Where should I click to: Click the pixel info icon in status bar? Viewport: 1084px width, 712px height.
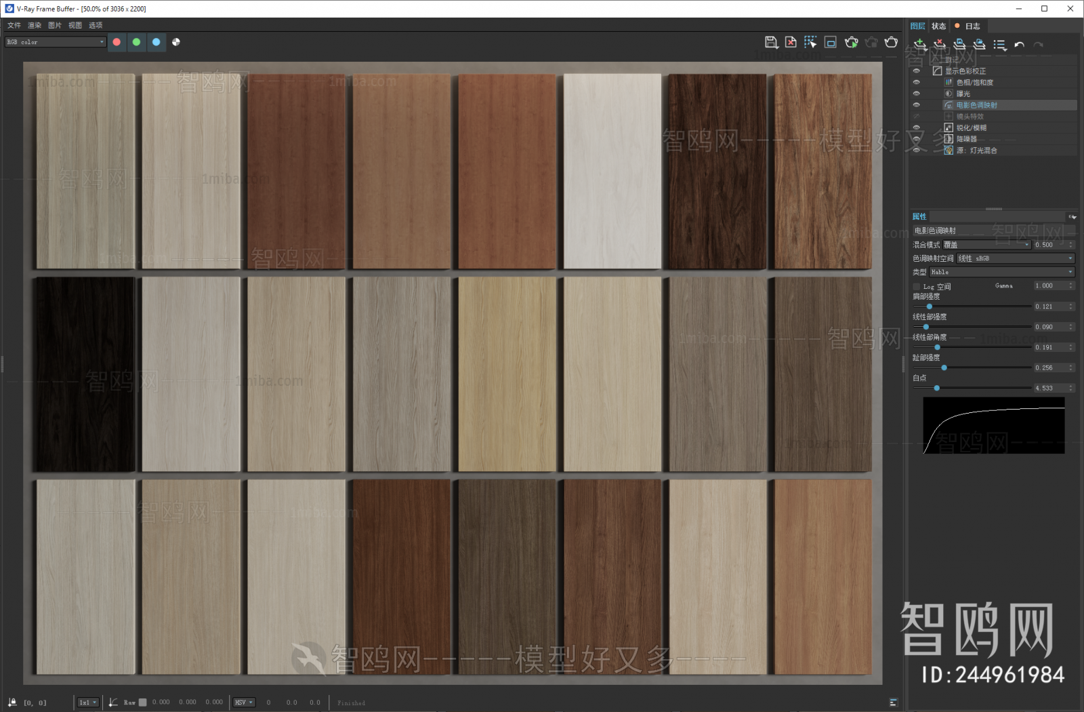[x=12, y=703]
